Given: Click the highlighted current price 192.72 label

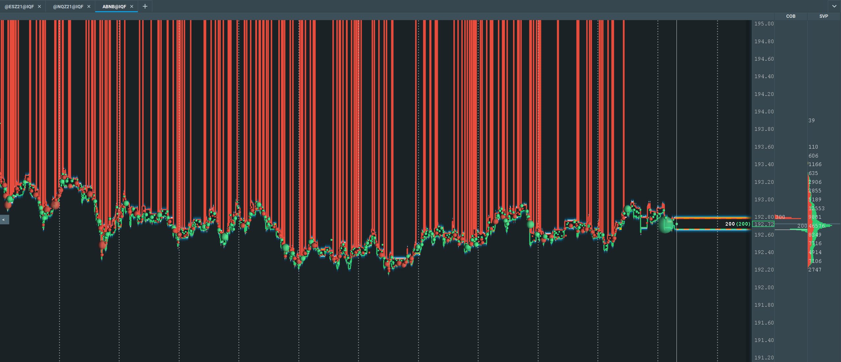Looking at the screenshot, I should pyautogui.click(x=764, y=224).
